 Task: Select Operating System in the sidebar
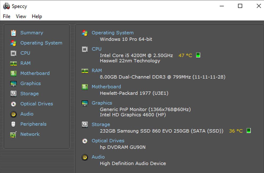pyautogui.click(x=41, y=43)
